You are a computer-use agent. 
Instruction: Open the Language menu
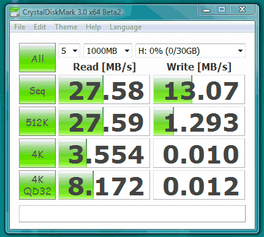click(126, 27)
